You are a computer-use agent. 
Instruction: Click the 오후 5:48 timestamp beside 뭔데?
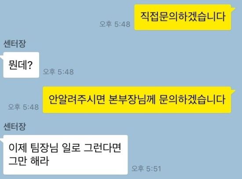59,72
